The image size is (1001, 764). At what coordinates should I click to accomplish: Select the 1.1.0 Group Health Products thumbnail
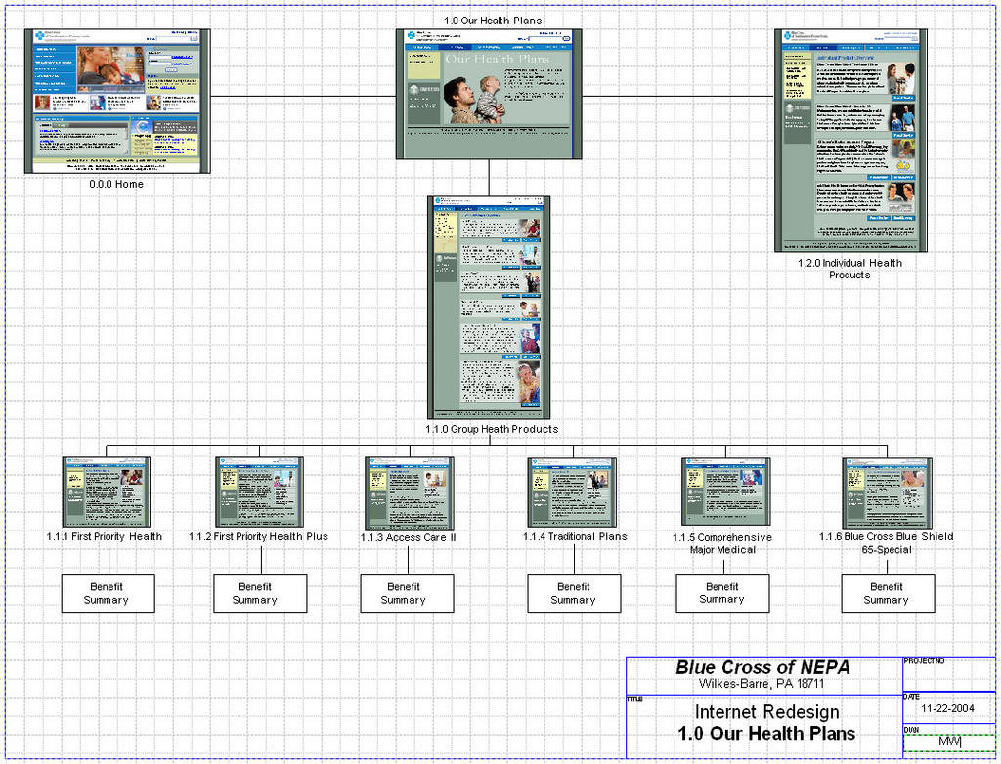pyautogui.click(x=489, y=308)
